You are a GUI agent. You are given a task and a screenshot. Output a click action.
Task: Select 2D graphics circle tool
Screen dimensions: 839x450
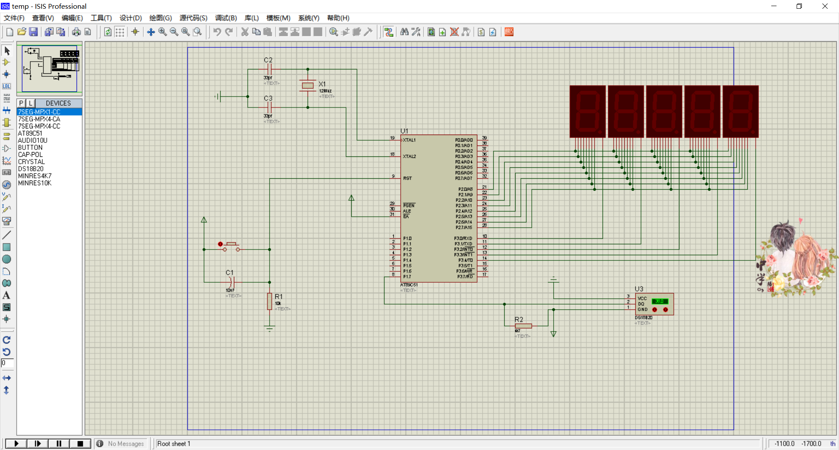pyautogui.click(x=7, y=259)
